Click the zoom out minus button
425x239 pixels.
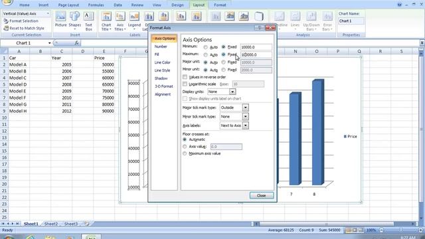click(x=381, y=230)
